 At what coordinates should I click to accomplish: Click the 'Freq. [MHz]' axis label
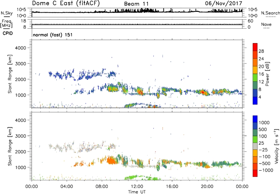point(7,24)
